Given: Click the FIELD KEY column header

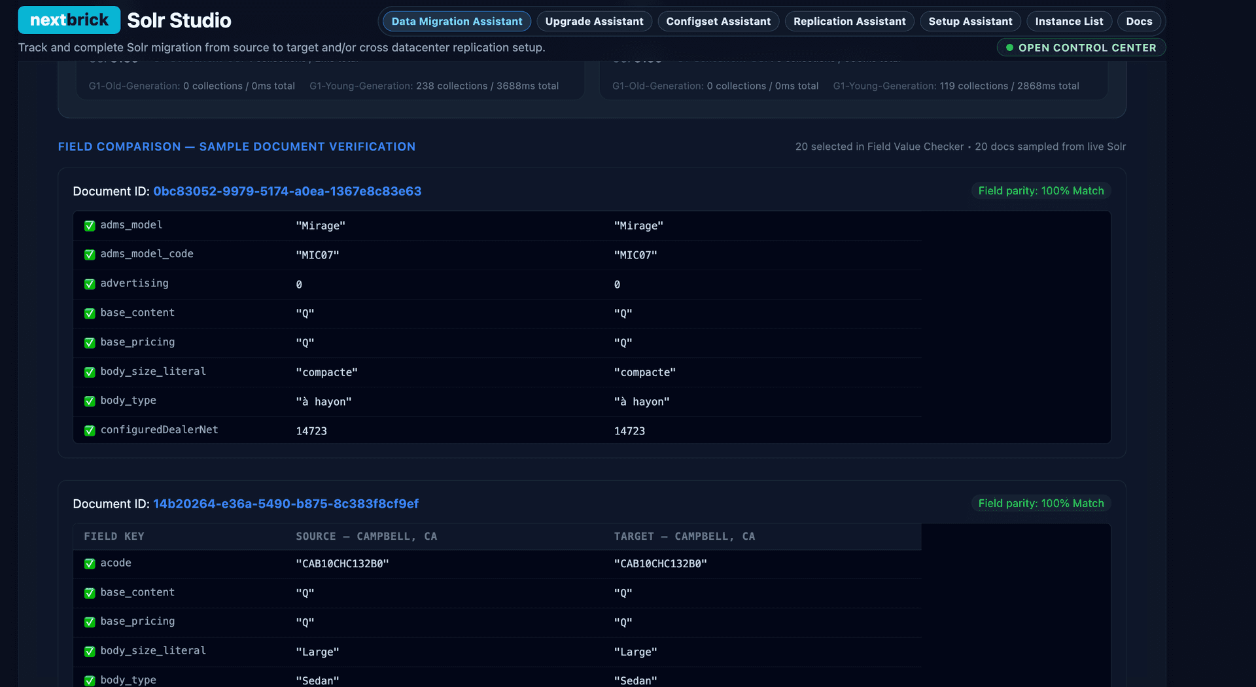Looking at the screenshot, I should point(114,537).
